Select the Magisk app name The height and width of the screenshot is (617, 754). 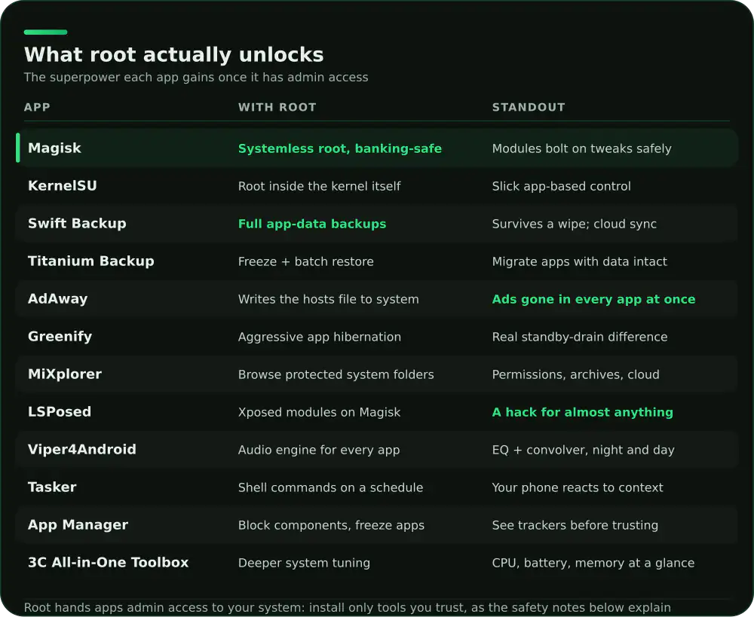tap(54, 148)
